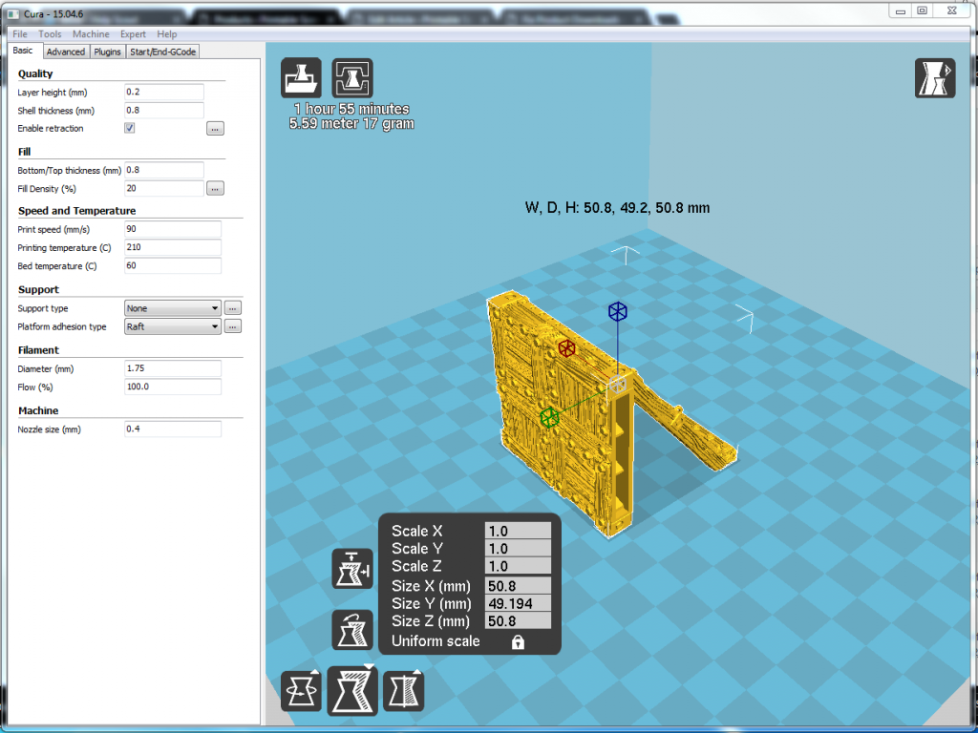
Task: Open the File menu
Action: coord(20,34)
